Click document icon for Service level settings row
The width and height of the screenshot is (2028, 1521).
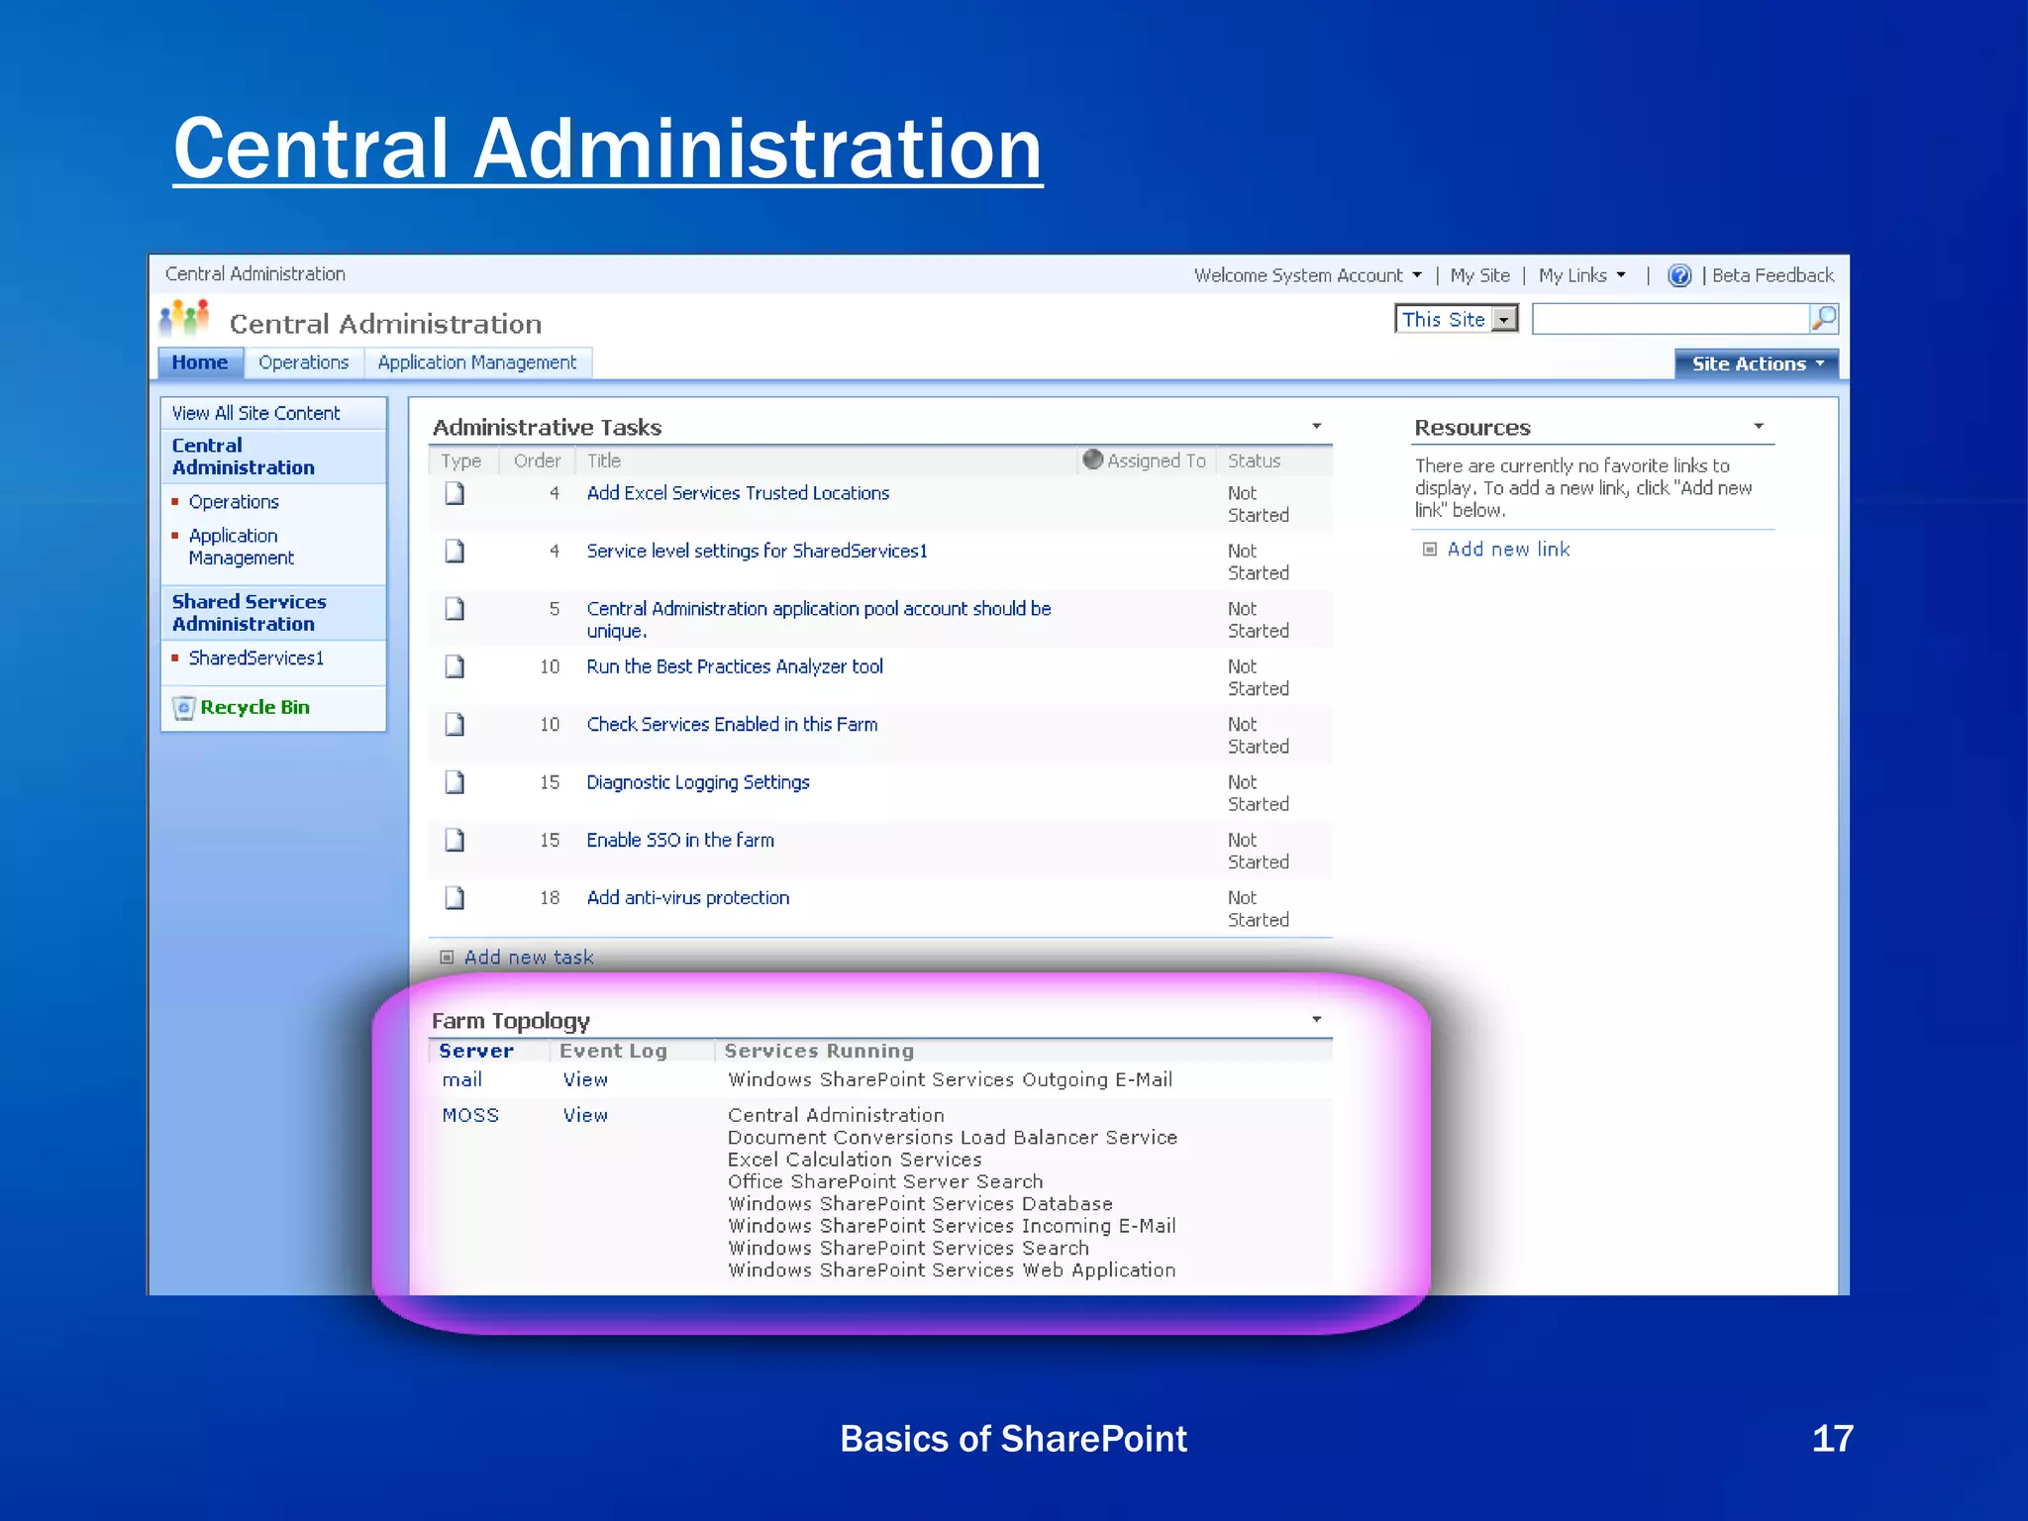(x=455, y=551)
